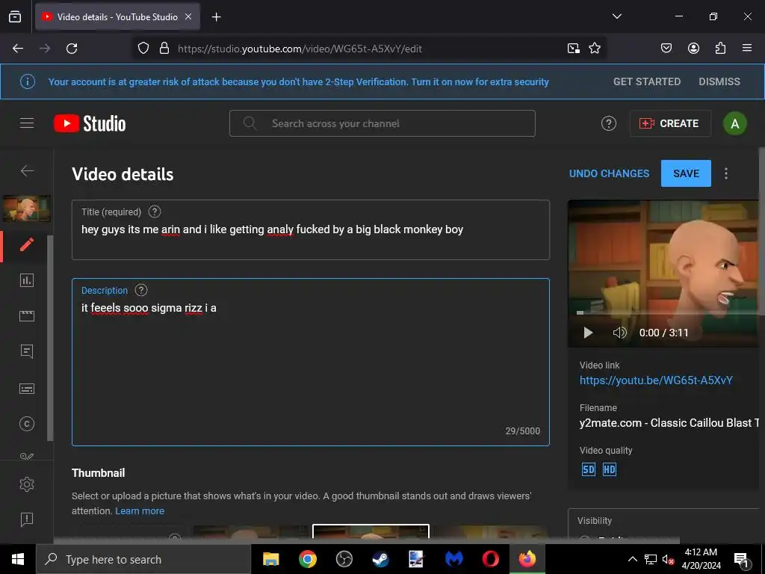Open the Comments icon in sidebar
Image resolution: width=765 pixels, height=574 pixels.
(27, 351)
